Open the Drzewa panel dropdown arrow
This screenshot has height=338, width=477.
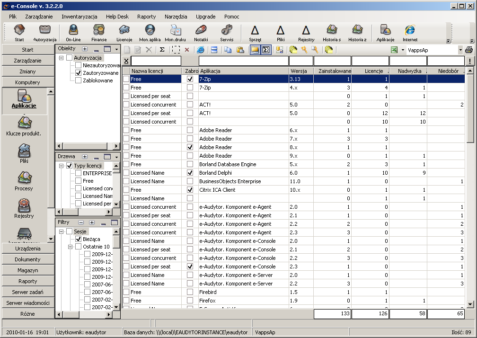pos(116,157)
